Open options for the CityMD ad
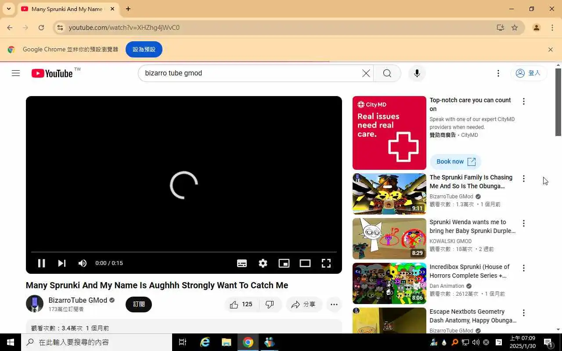 [523, 101]
